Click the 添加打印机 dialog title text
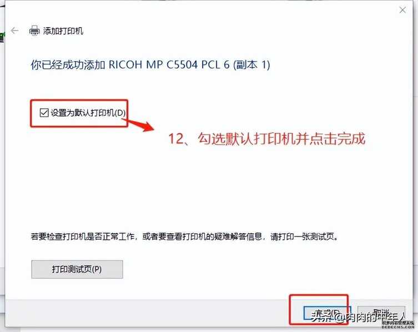418x332 pixels. (x=63, y=31)
